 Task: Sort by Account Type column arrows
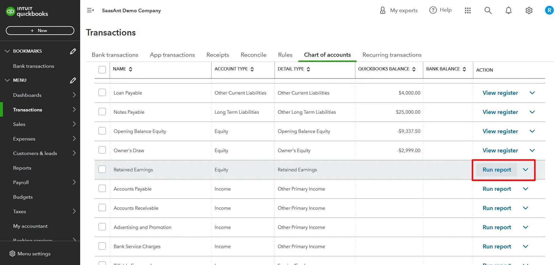(x=252, y=69)
